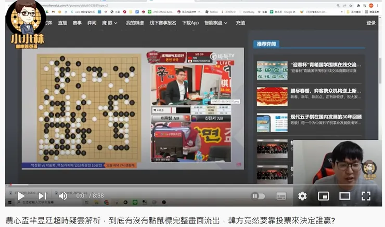Open the Chrome icon in the taskbar
The height and width of the screenshot is (227, 385).
(x=106, y=202)
